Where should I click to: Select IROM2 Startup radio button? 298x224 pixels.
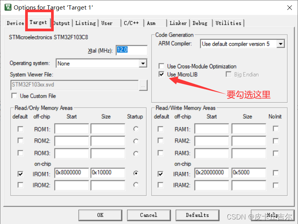[x=136, y=185]
